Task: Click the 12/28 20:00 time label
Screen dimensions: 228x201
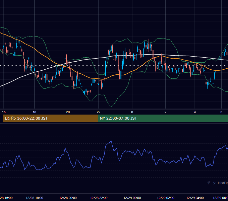Action: (68, 198)
